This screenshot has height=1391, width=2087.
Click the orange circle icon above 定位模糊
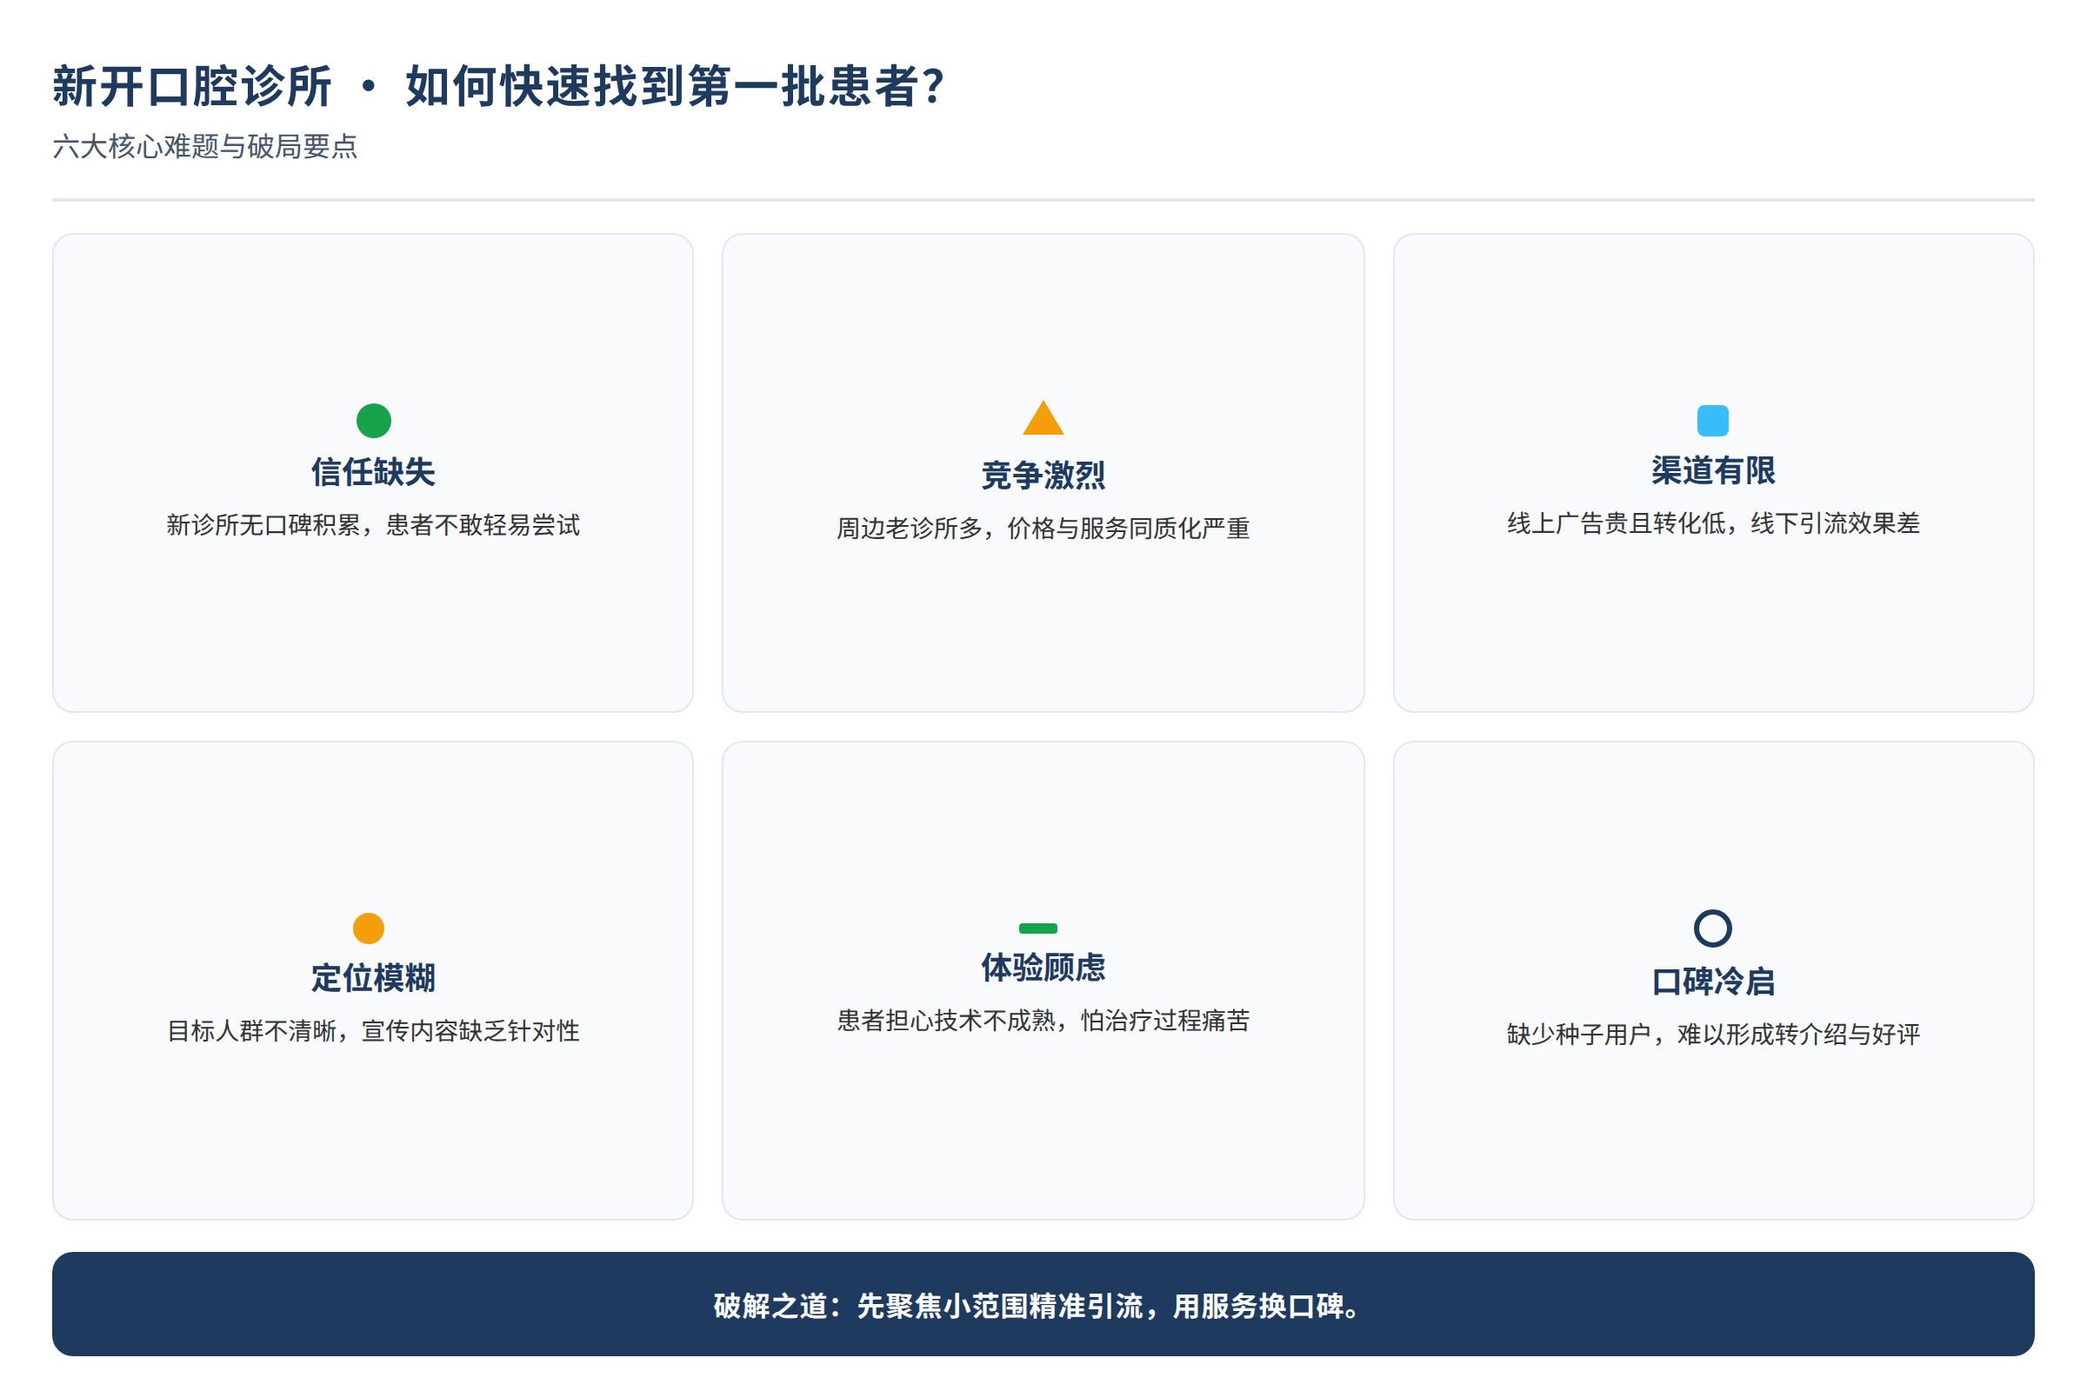tap(368, 928)
